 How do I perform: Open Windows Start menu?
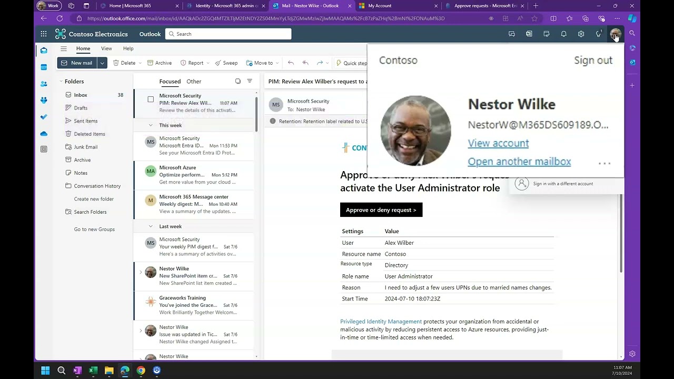point(45,370)
